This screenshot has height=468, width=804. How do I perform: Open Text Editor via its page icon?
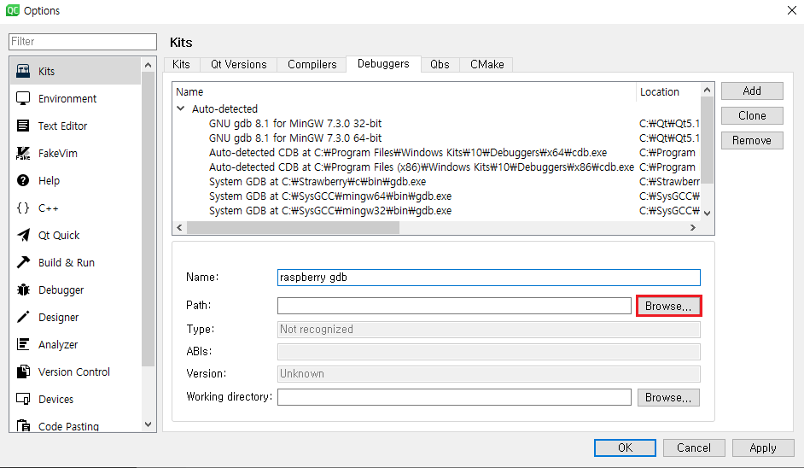pyautogui.click(x=23, y=126)
